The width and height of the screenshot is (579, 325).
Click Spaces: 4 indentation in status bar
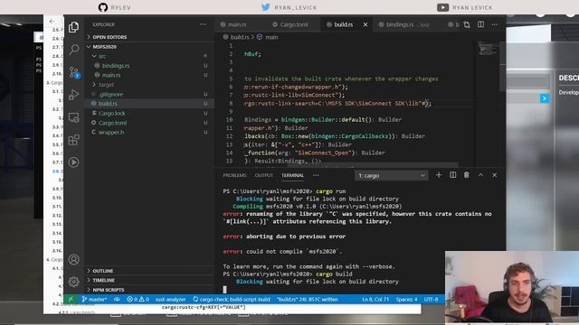coord(406,299)
